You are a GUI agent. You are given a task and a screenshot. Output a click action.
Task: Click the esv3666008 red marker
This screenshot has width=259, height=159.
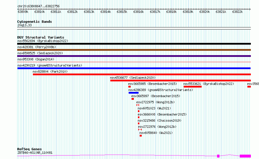click(139, 117)
